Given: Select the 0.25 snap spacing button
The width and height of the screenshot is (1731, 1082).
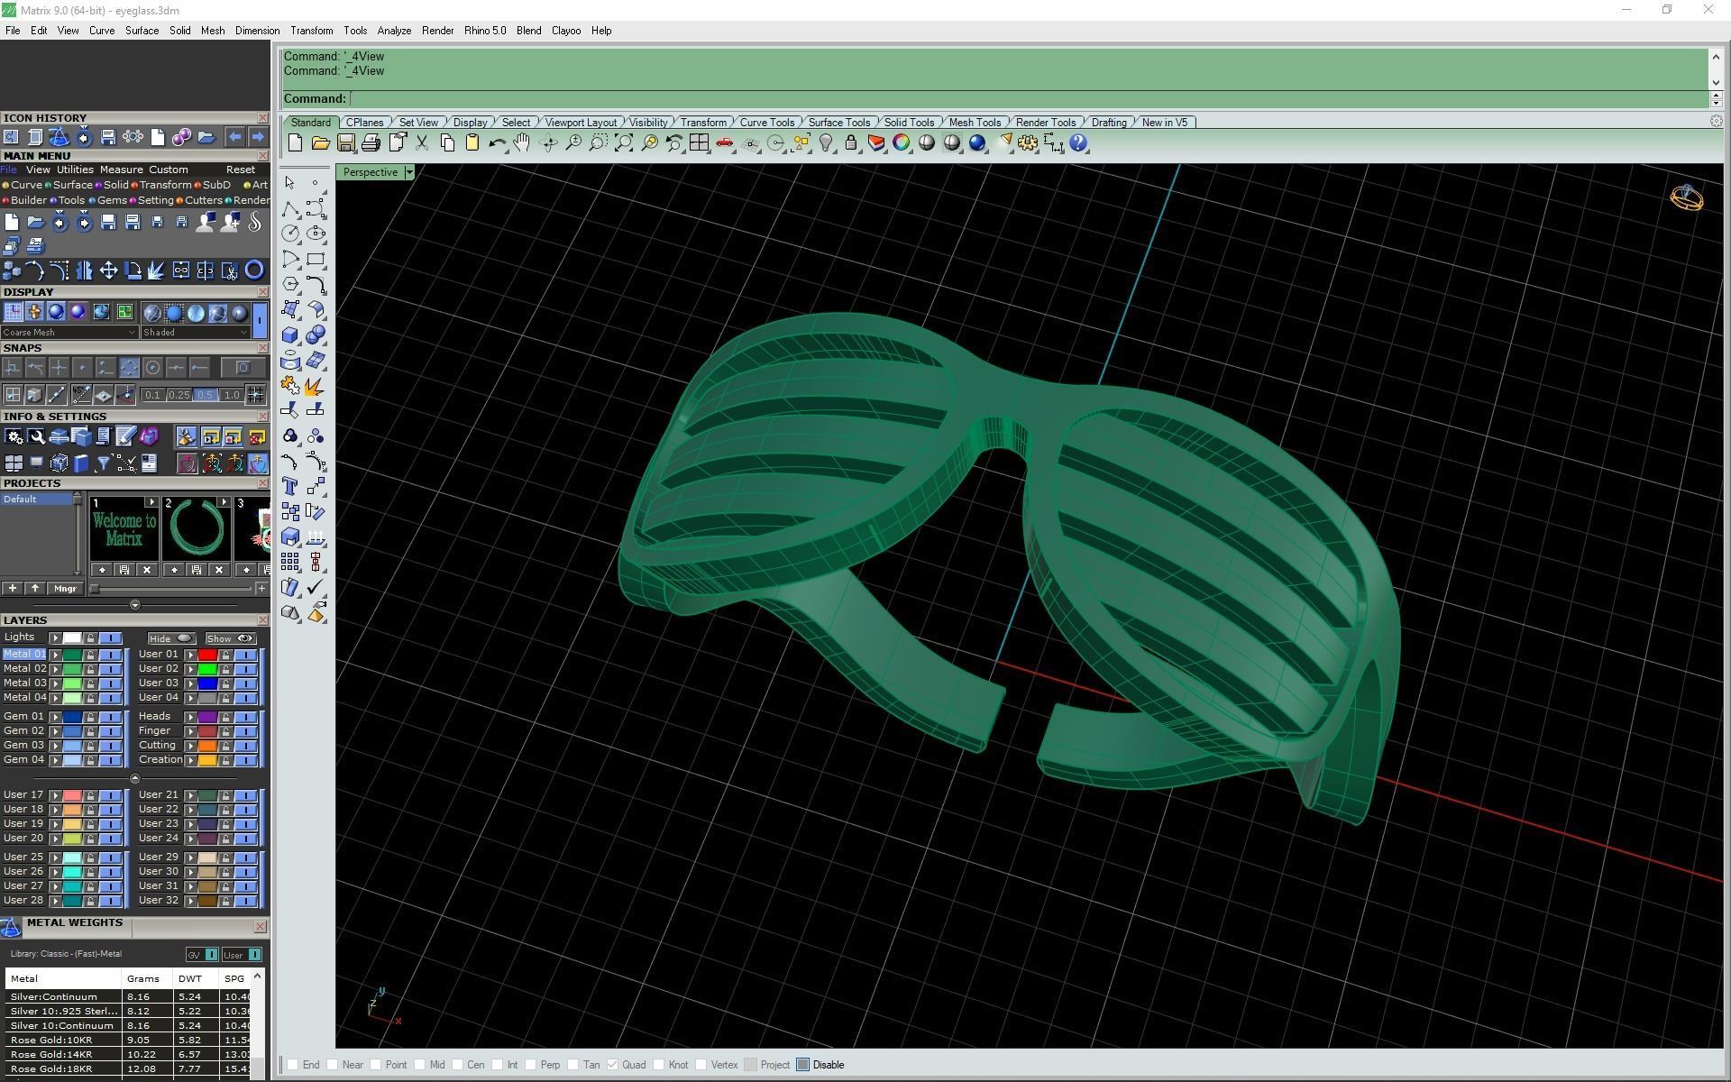Looking at the screenshot, I should tap(179, 395).
